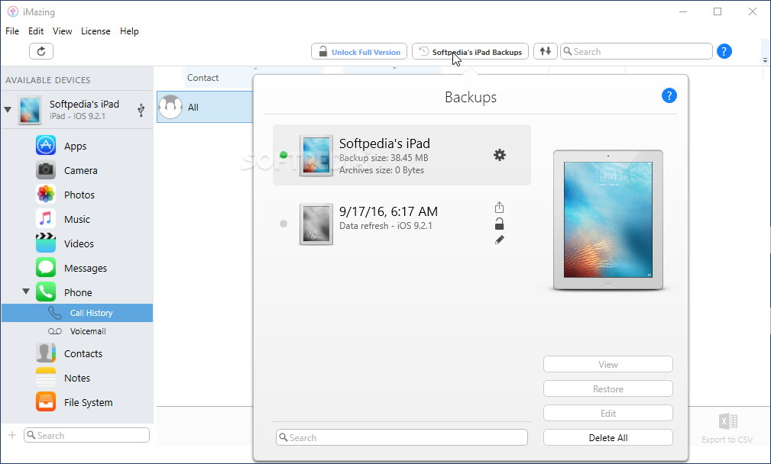Screen dimensions: 771x464
Task: Open the Contacts sidebar icon
Action: point(46,353)
